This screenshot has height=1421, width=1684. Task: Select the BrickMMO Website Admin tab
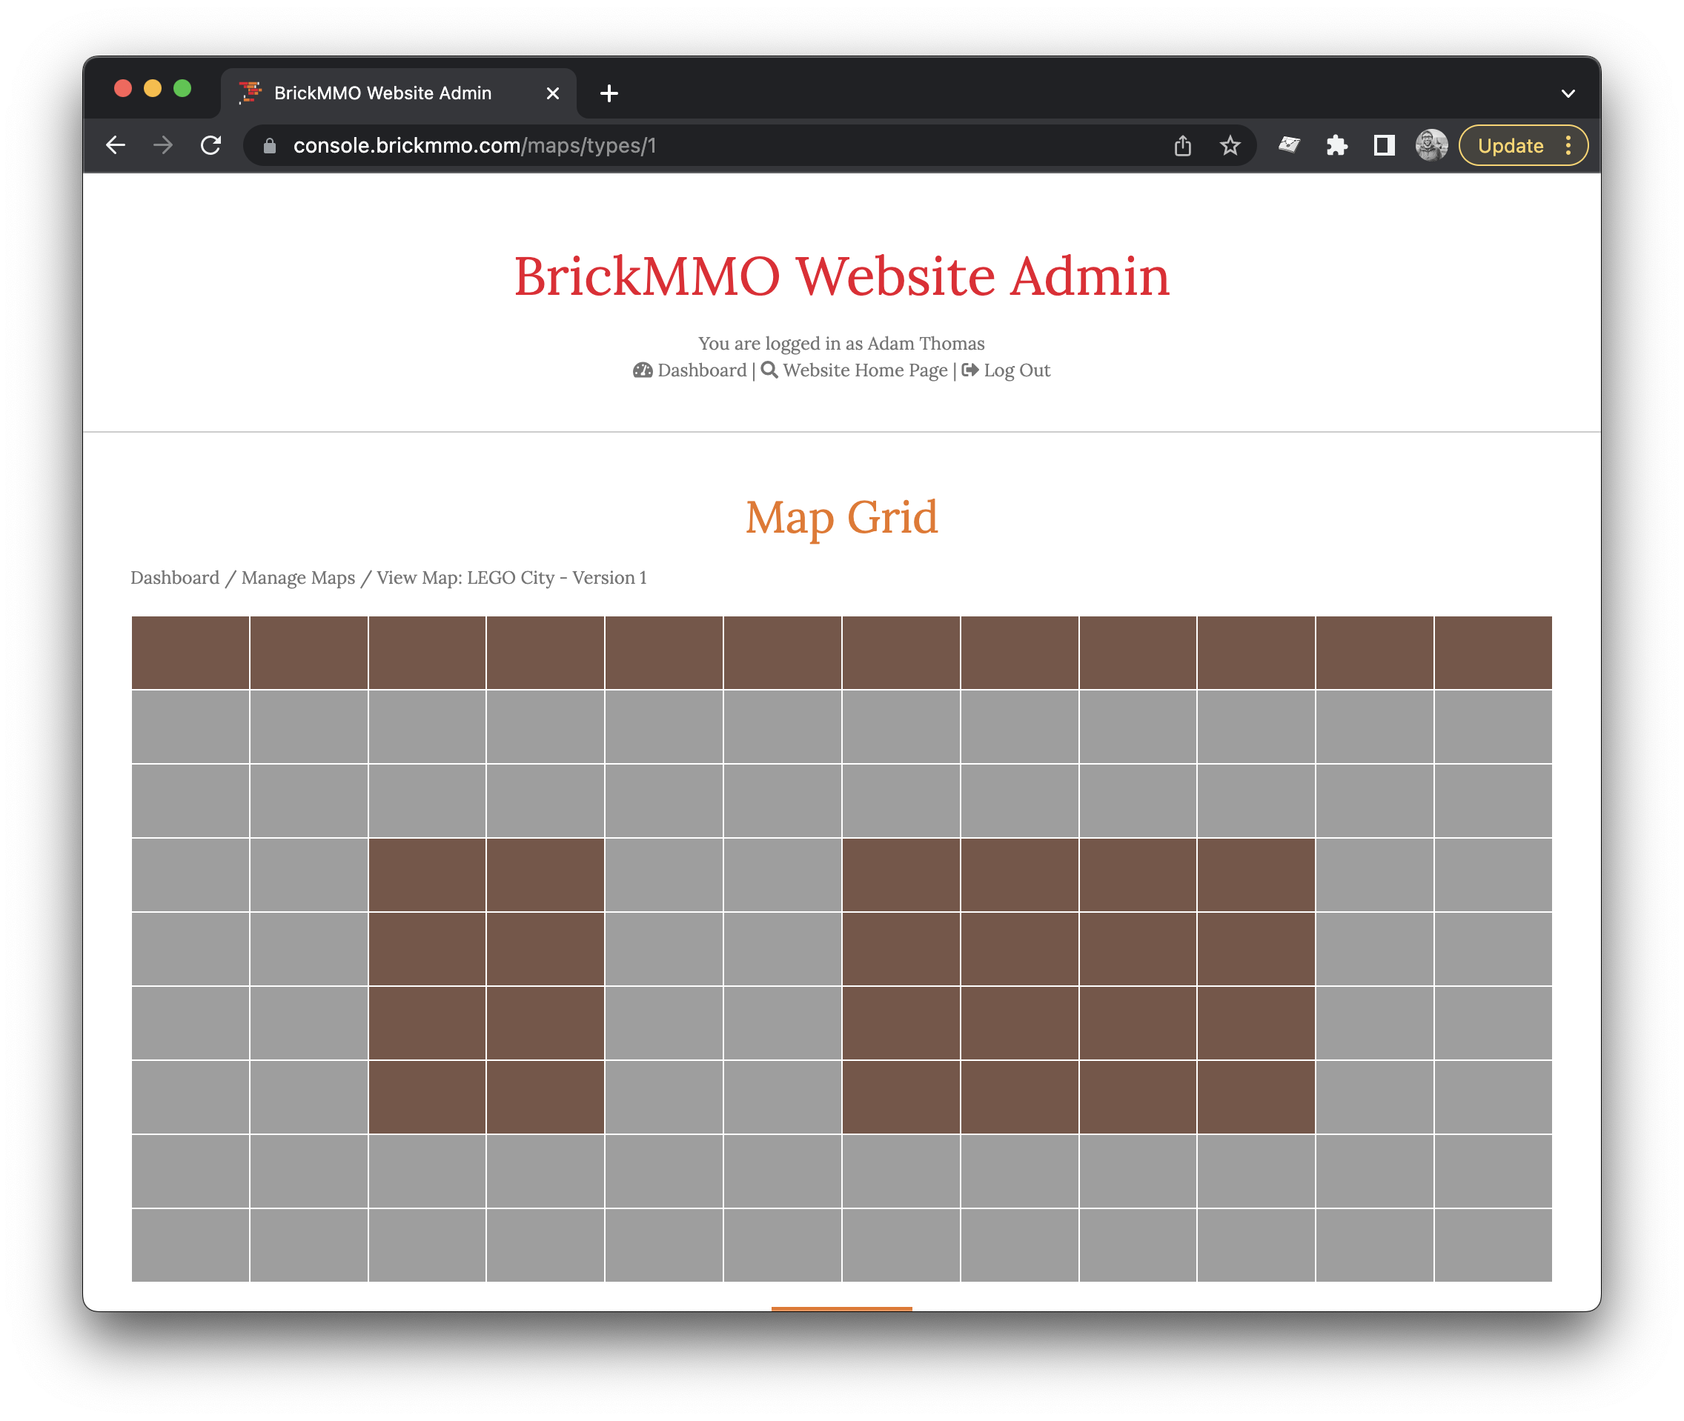tap(382, 93)
